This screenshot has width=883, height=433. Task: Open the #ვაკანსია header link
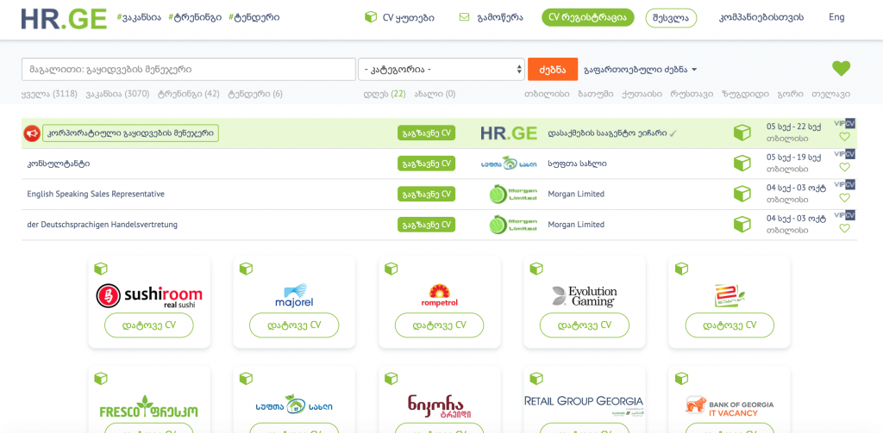click(138, 17)
